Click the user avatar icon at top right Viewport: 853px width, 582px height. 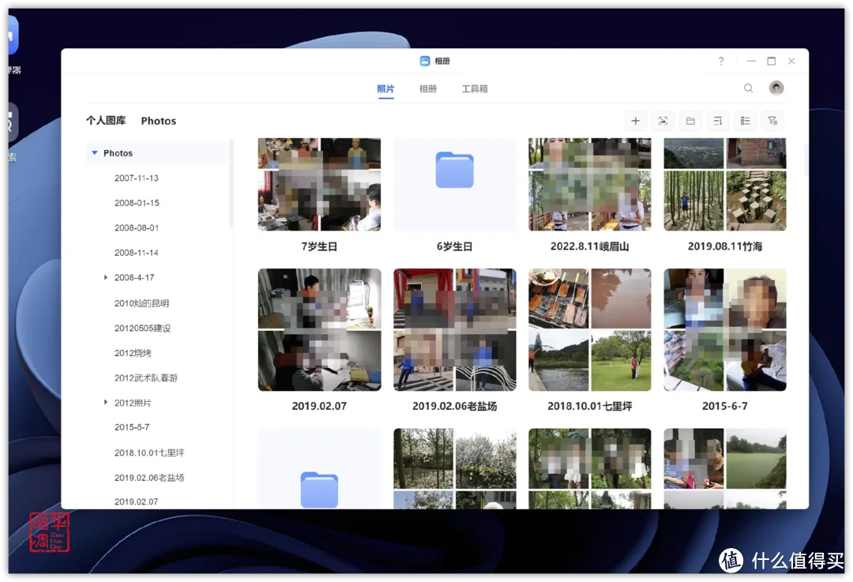pyautogui.click(x=776, y=88)
